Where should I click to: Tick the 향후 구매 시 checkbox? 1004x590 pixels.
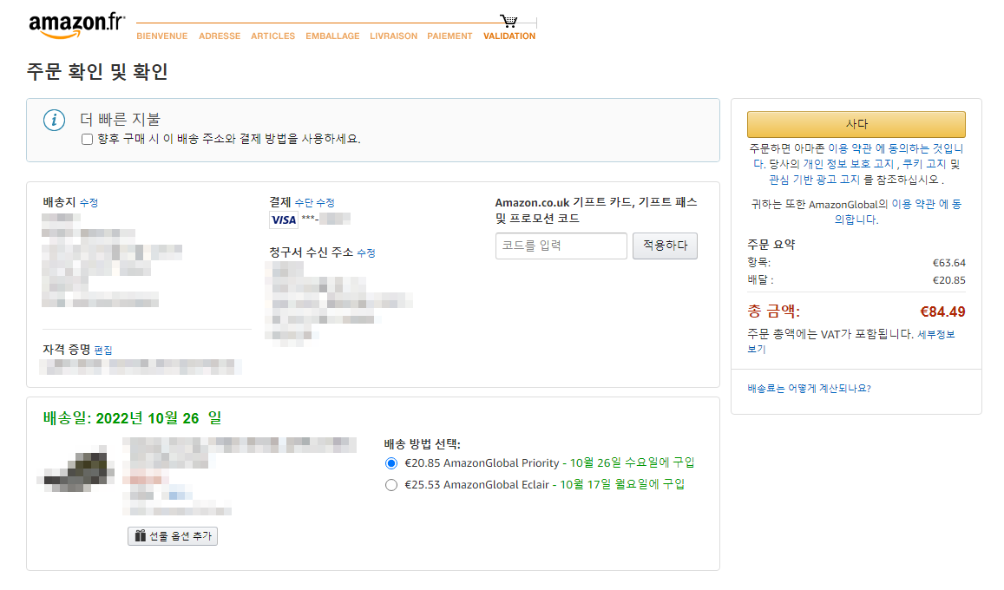(87, 140)
